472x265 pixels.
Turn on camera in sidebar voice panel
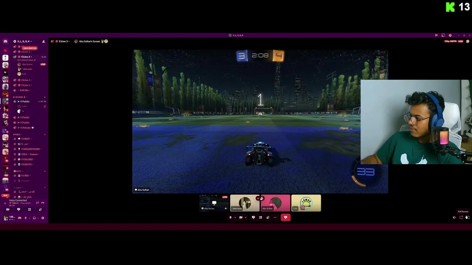8,209
